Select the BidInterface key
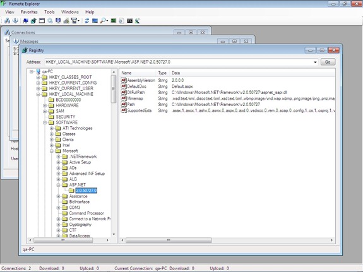 click(80, 202)
